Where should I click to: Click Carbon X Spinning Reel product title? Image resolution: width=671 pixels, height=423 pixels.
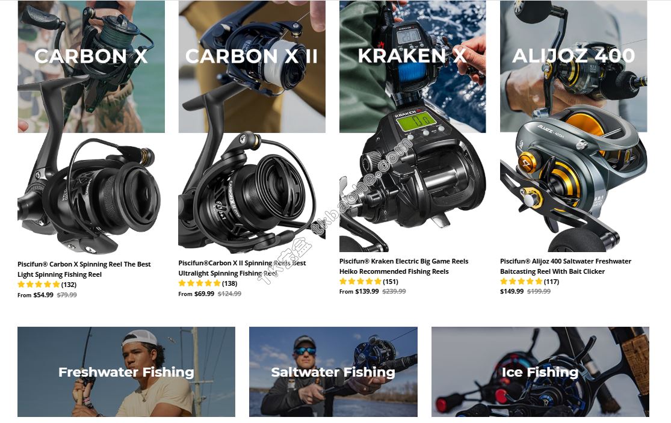tap(84, 270)
